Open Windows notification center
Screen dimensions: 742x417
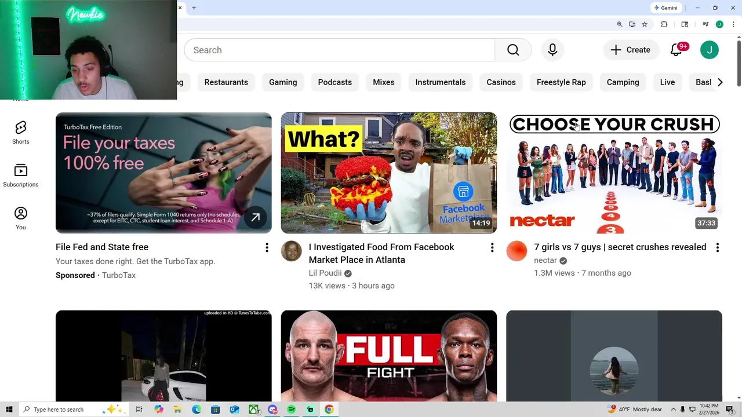pyautogui.click(x=730, y=409)
